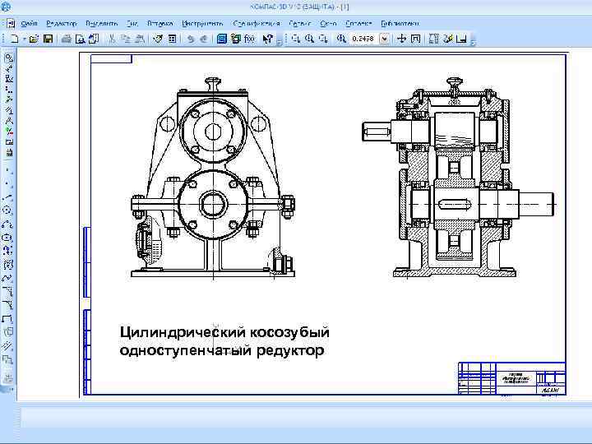The height and width of the screenshot is (444, 592).
Task: Expand the new document type dropdown arrow
Action: pyautogui.click(x=24, y=39)
